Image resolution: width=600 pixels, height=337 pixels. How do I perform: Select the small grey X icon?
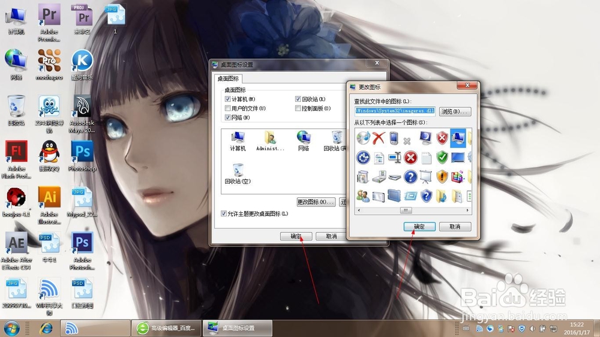click(x=407, y=141)
